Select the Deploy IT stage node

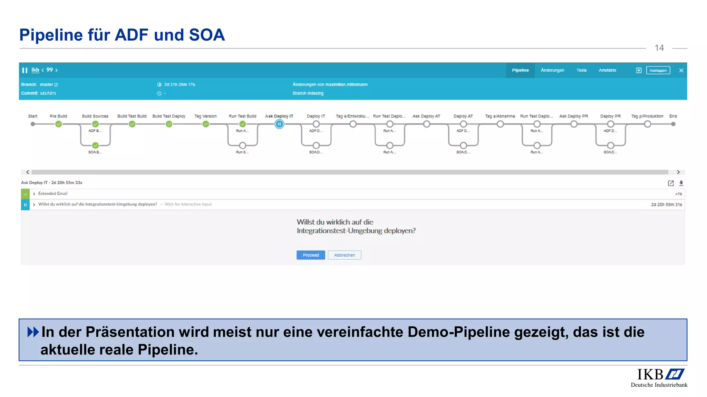click(316, 124)
